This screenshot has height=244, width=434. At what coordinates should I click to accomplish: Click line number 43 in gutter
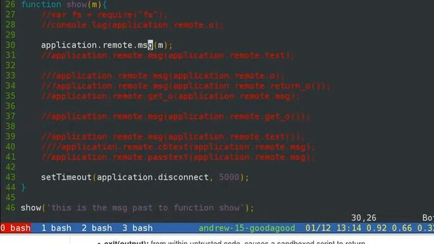(x=10, y=178)
